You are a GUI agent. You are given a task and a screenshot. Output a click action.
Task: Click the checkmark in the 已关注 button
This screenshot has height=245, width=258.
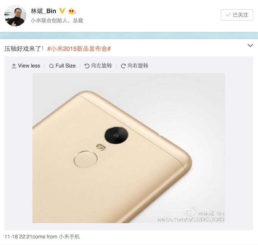point(228,15)
